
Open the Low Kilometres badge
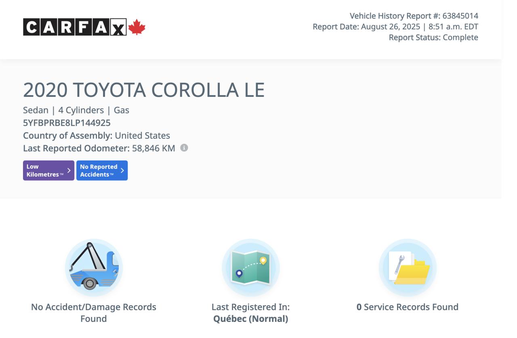(48, 171)
